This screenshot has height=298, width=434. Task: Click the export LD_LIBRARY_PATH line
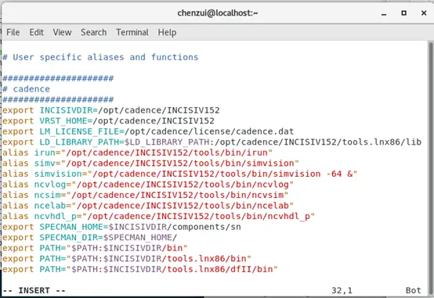(212, 142)
